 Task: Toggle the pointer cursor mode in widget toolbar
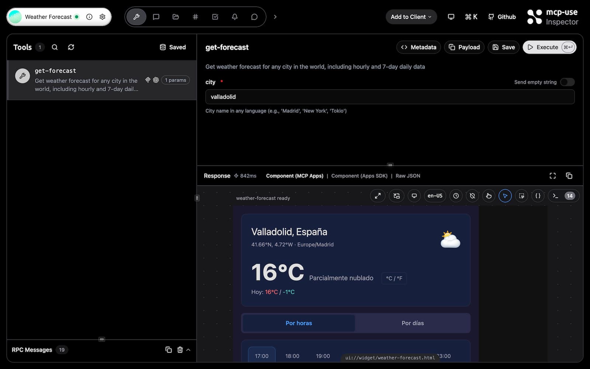(x=505, y=196)
